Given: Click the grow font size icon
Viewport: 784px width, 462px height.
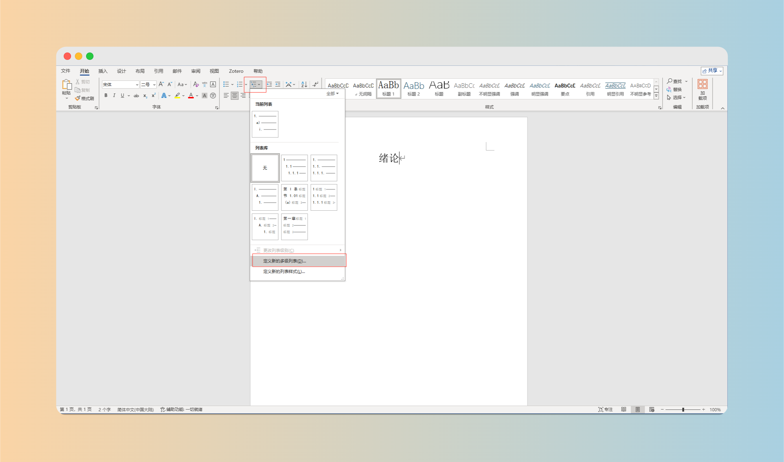Looking at the screenshot, I should click(x=161, y=84).
